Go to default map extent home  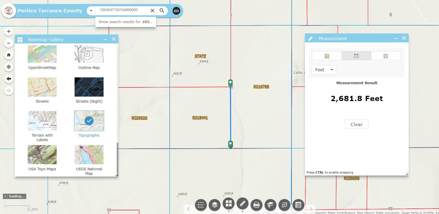point(9,55)
